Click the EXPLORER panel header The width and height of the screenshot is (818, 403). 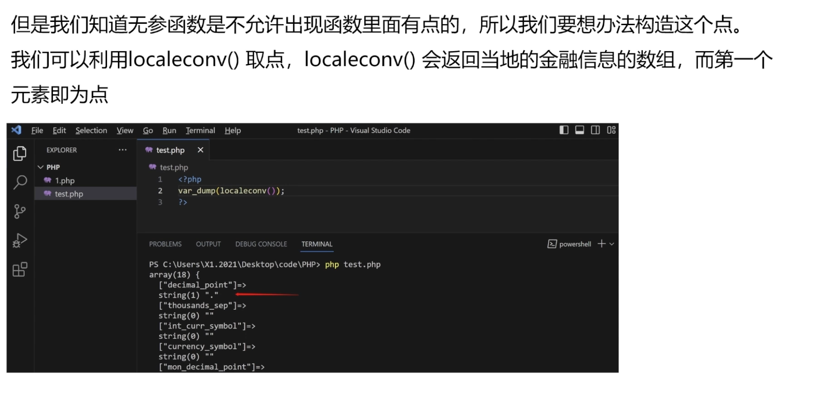coord(62,150)
